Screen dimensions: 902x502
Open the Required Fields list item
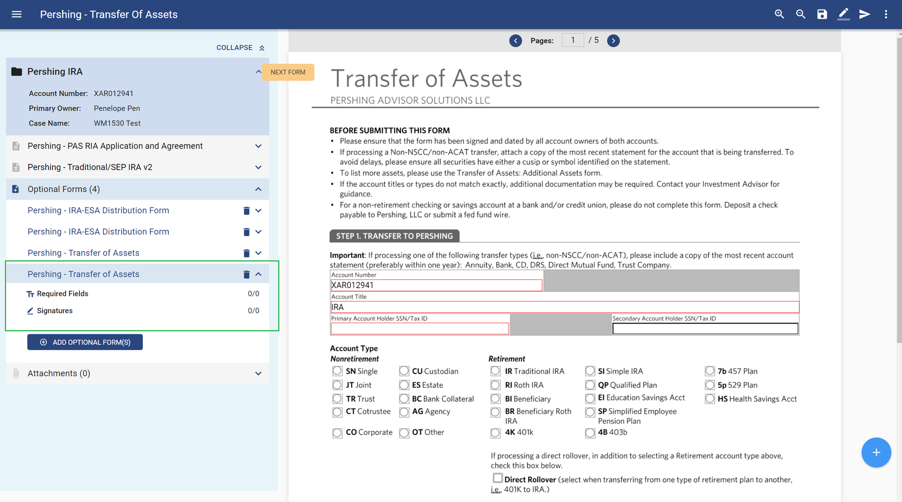(x=143, y=293)
